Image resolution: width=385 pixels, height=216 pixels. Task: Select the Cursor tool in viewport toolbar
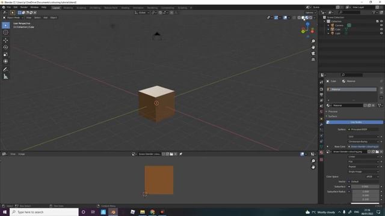tap(5, 32)
